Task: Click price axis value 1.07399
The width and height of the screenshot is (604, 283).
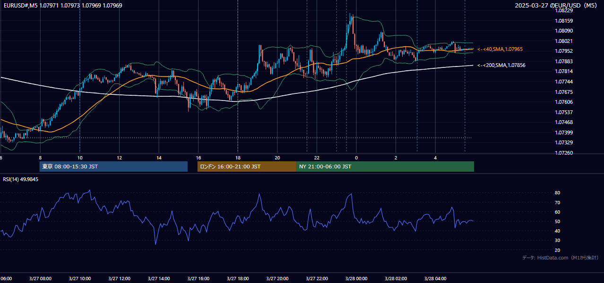Action: pyautogui.click(x=564, y=133)
